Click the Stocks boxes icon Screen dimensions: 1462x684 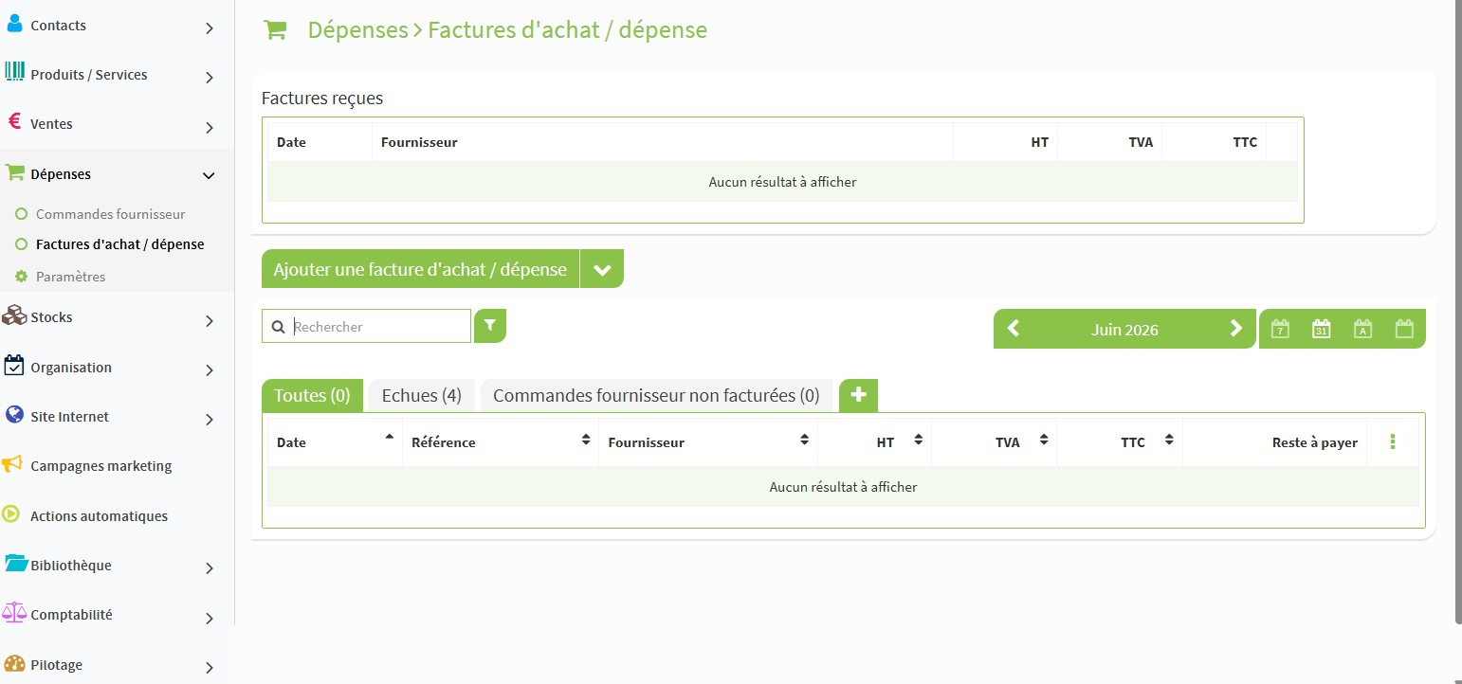[x=14, y=315]
